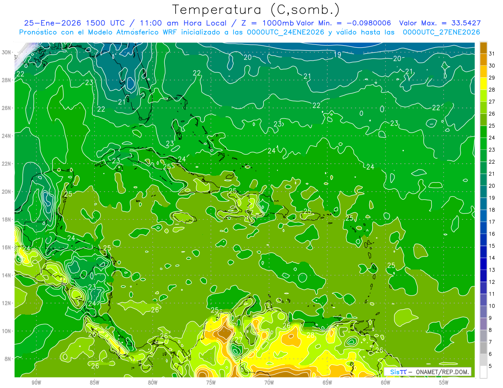Click the '80W' longitude axis label
The image size is (503, 388).
[x=153, y=383]
